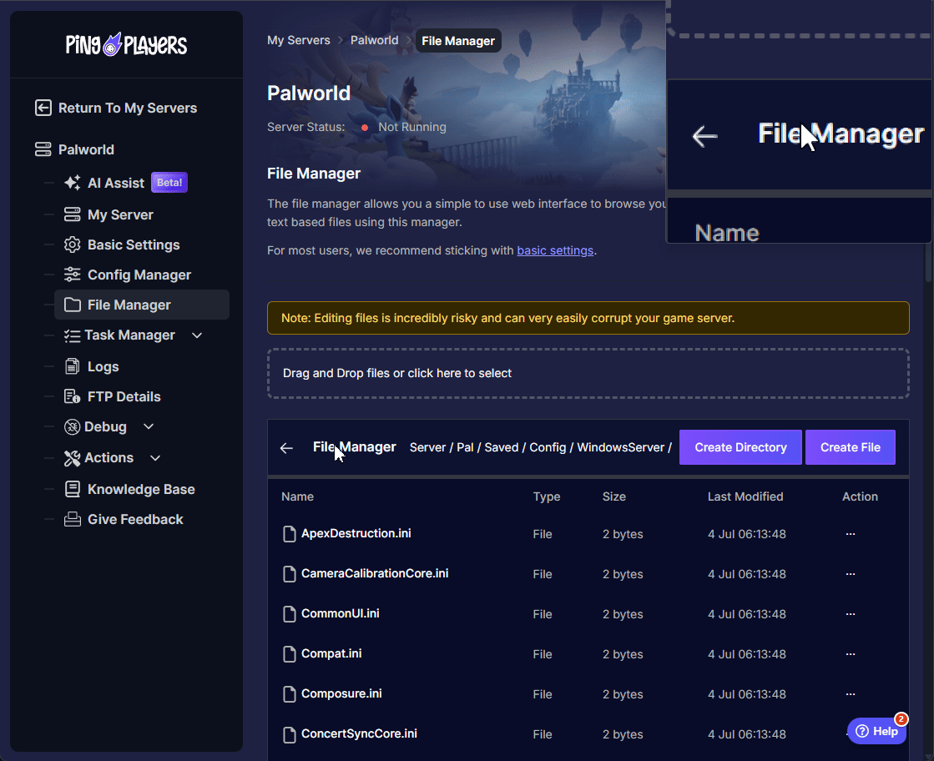Navigate to the Saved path segment
The image size is (934, 761).
coord(502,447)
